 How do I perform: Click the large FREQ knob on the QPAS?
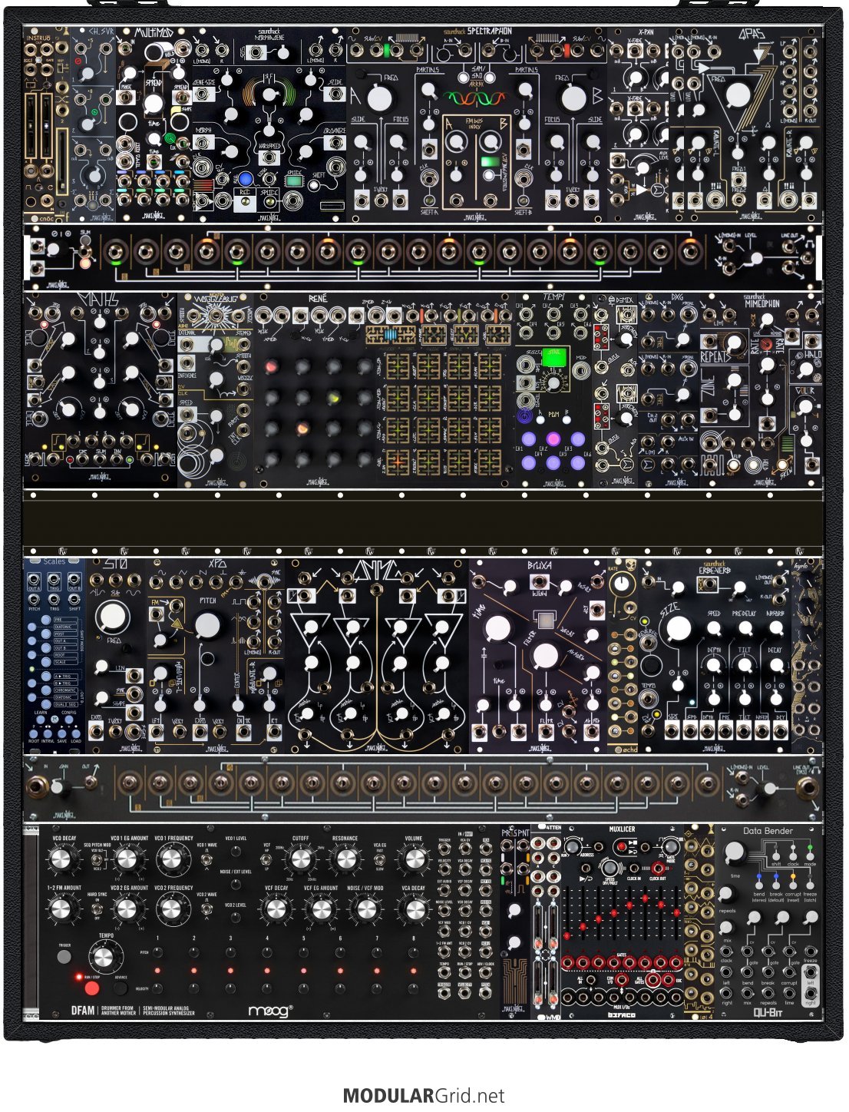point(738,94)
